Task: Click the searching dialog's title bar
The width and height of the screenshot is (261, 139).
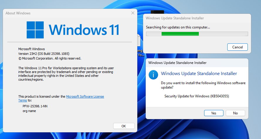Action: (x=197, y=18)
